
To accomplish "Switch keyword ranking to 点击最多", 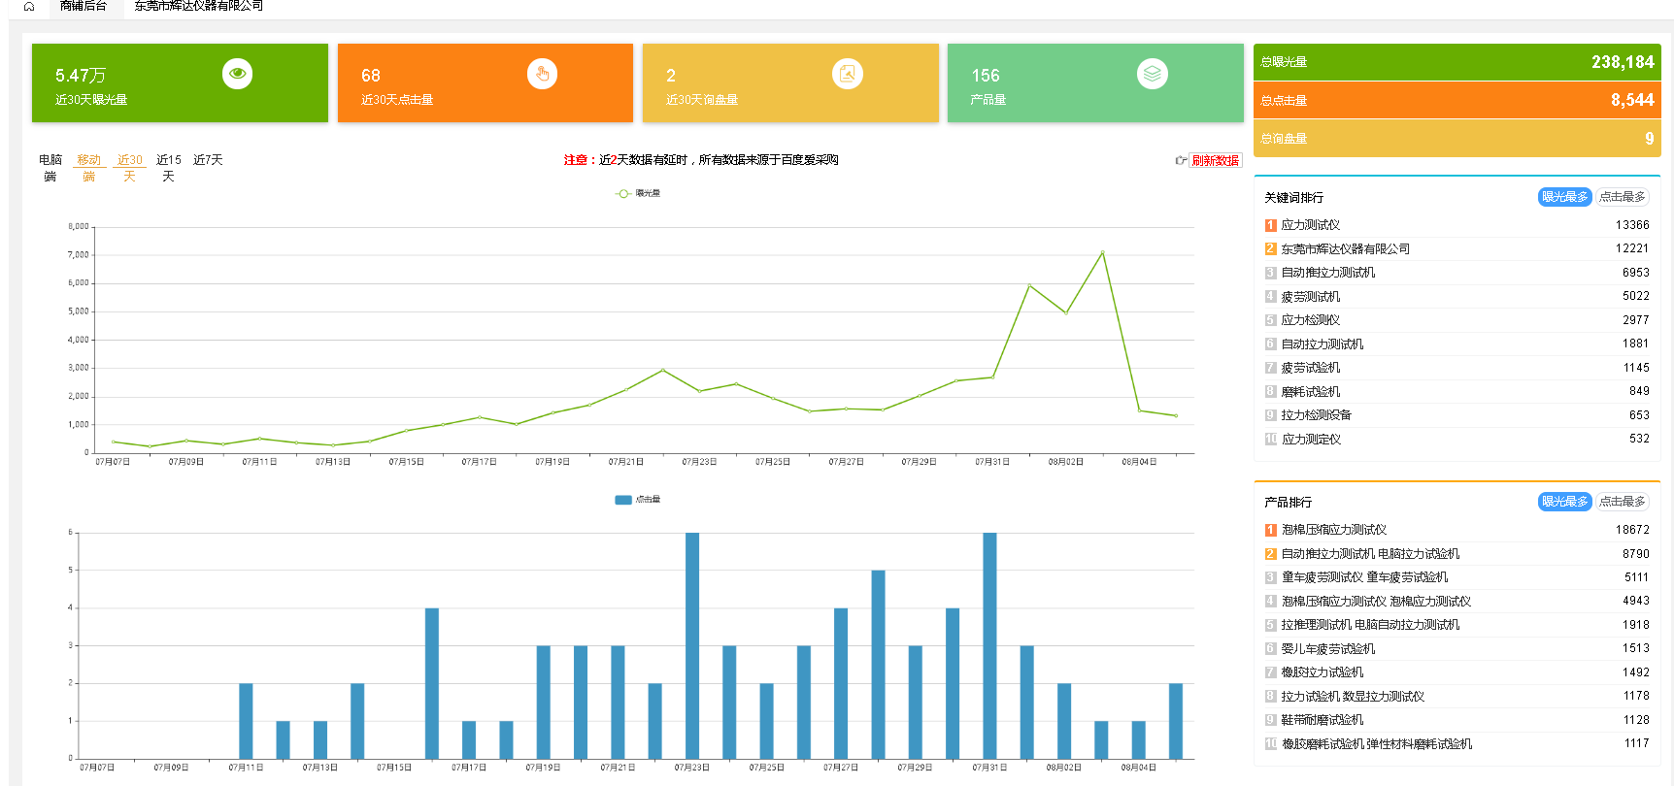I will 1622,197.
